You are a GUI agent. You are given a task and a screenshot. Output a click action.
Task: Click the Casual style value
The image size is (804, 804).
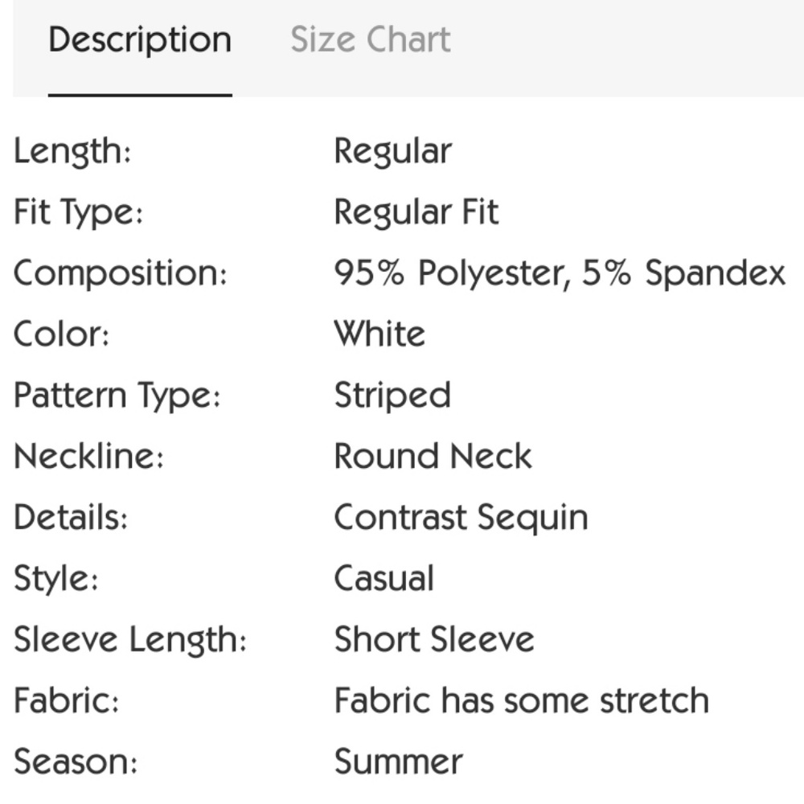(x=384, y=579)
